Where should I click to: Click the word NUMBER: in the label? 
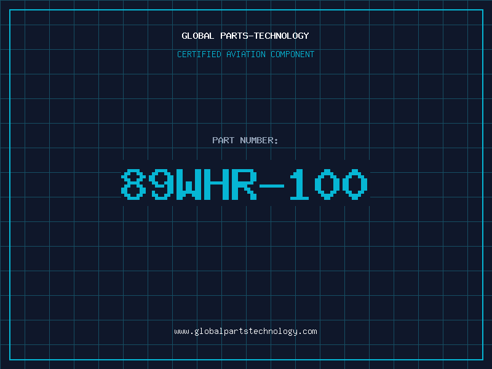tap(259, 140)
